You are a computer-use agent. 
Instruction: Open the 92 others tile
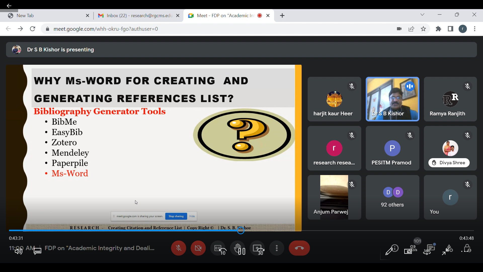tap(392, 197)
